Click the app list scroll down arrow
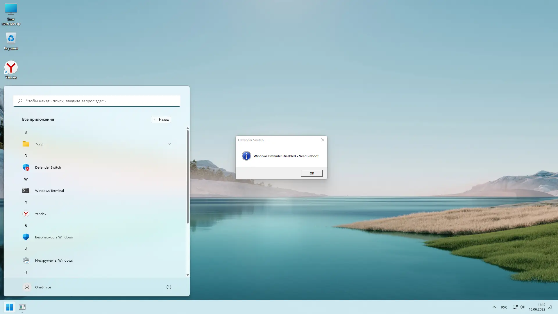The width and height of the screenshot is (558, 314). tap(188, 275)
